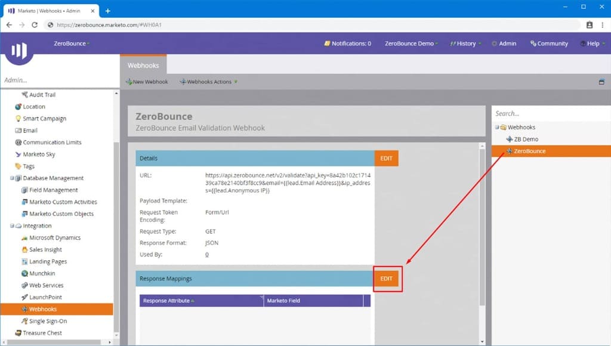
Task: Click the Microsoft Dynamics icon
Action: [24, 237]
